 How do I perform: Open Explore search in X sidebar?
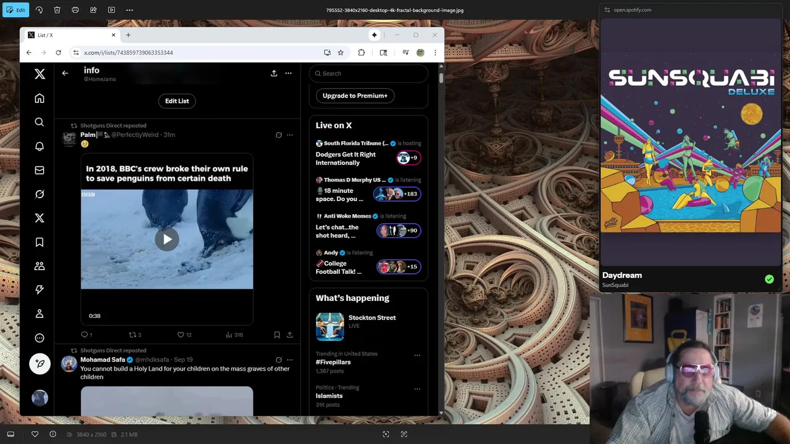[39, 122]
